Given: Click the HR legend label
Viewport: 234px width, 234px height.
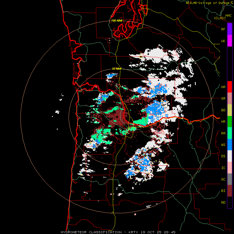Looking at the screenshot, I should [x=223, y=122].
